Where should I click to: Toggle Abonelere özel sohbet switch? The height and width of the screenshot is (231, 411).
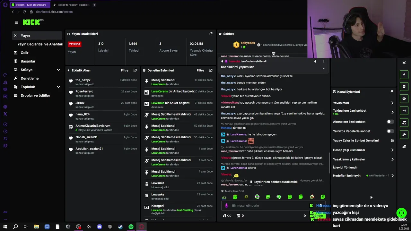pos(390,122)
